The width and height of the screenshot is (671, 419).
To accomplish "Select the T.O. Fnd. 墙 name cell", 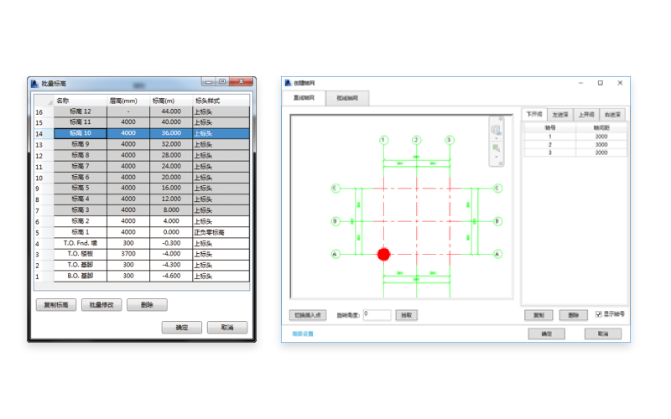I will tap(81, 243).
